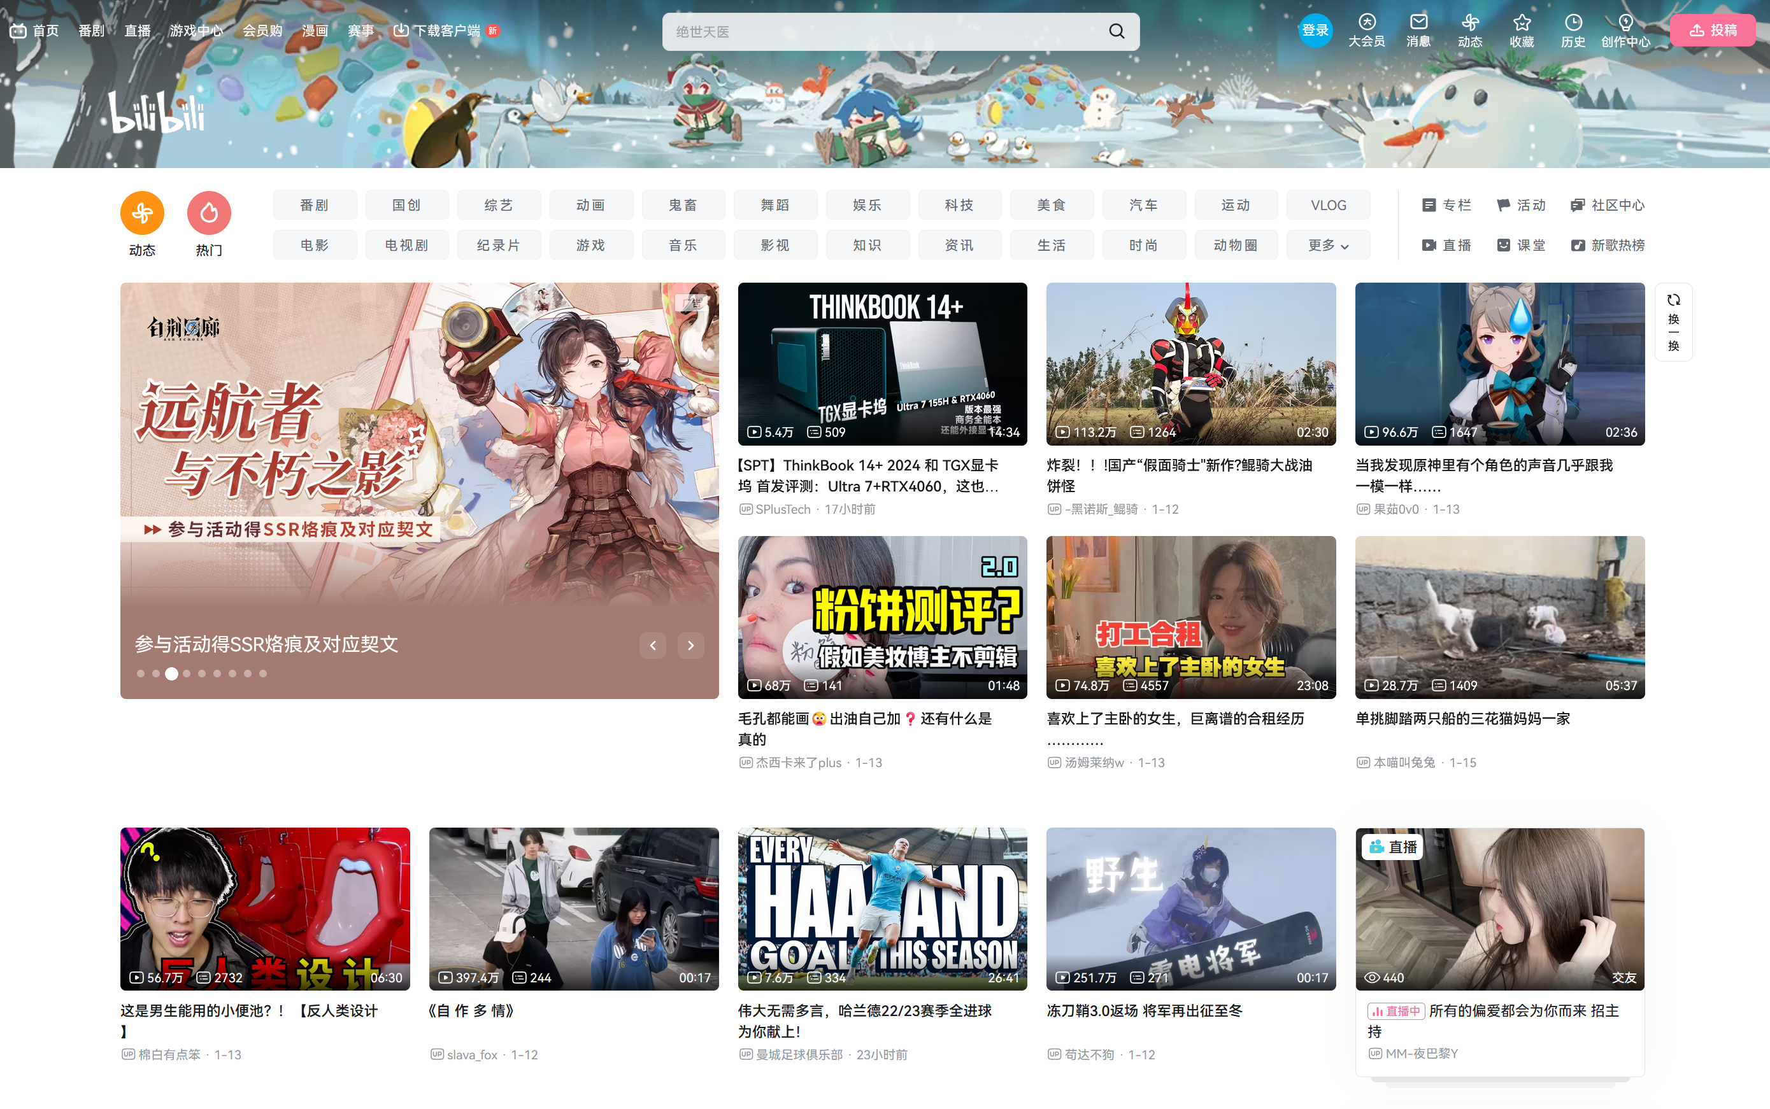Click next arrow on carousel banner
This screenshot has width=1770, height=1109.
[690, 646]
